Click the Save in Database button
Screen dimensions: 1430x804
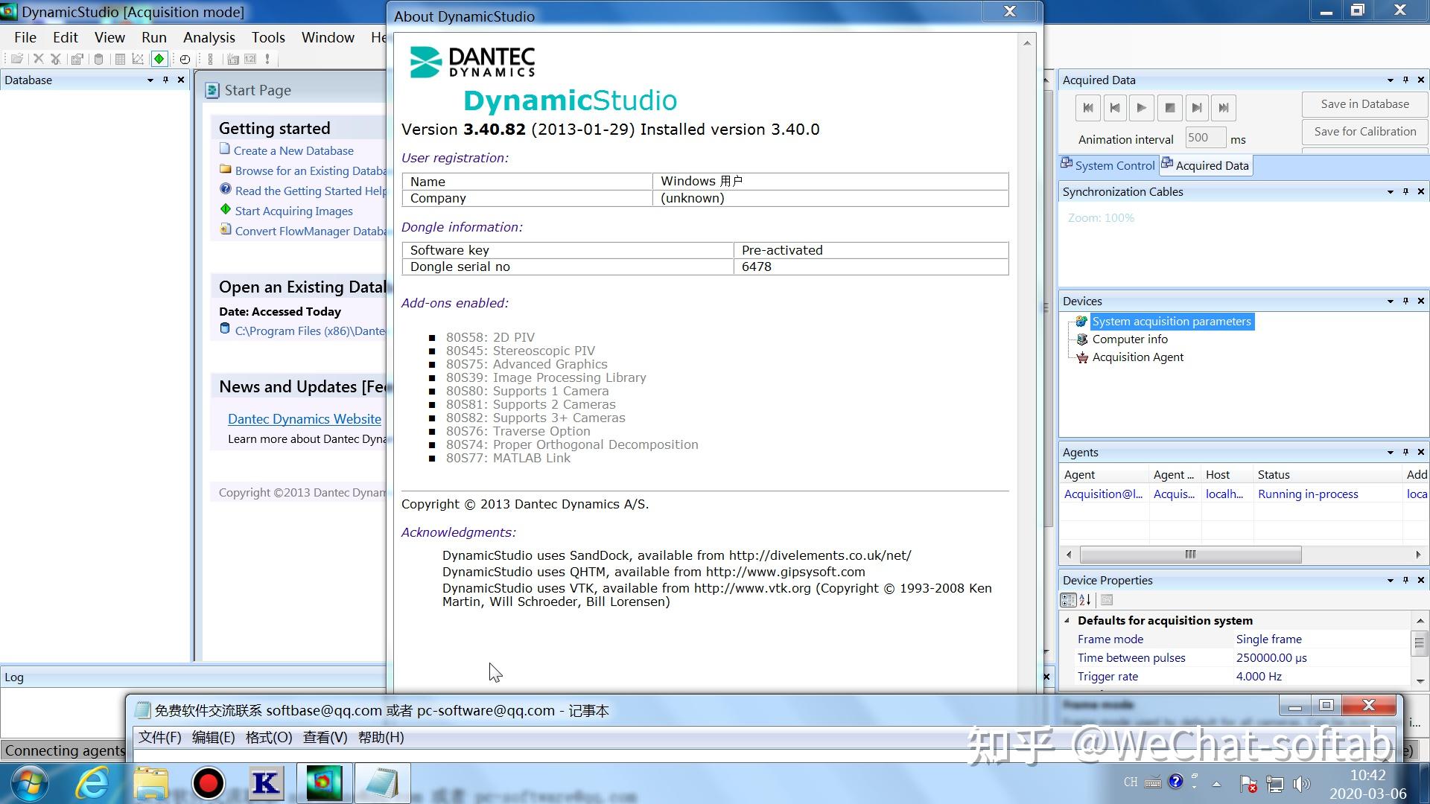(1364, 104)
